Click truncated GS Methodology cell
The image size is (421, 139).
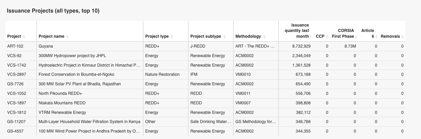pyautogui.click(x=255, y=122)
